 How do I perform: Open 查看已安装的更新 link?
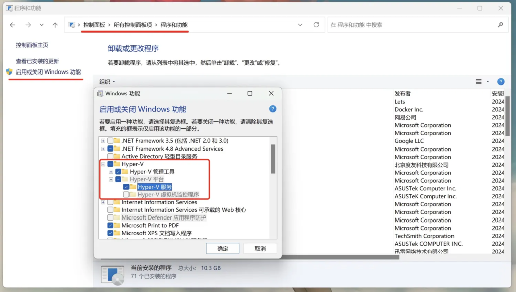click(x=37, y=61)
